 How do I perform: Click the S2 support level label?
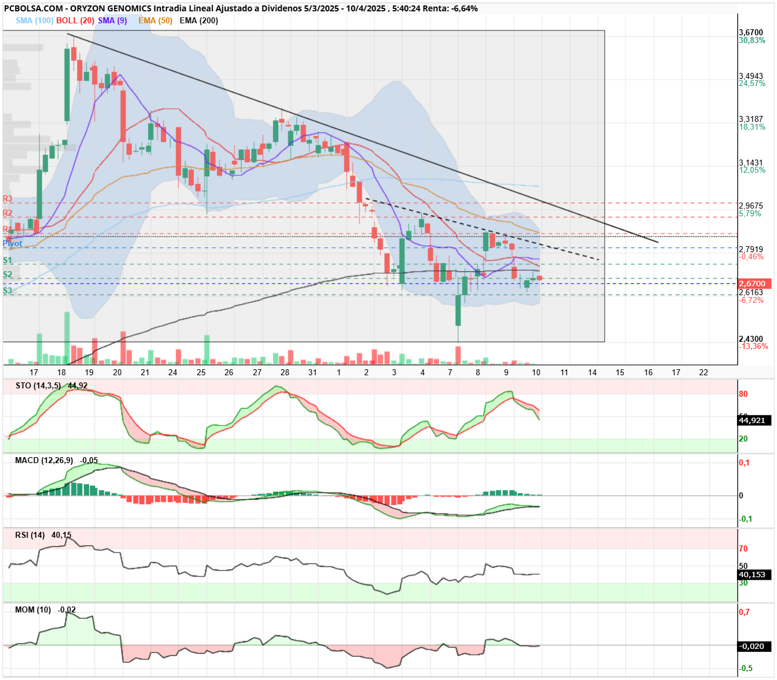8,275
